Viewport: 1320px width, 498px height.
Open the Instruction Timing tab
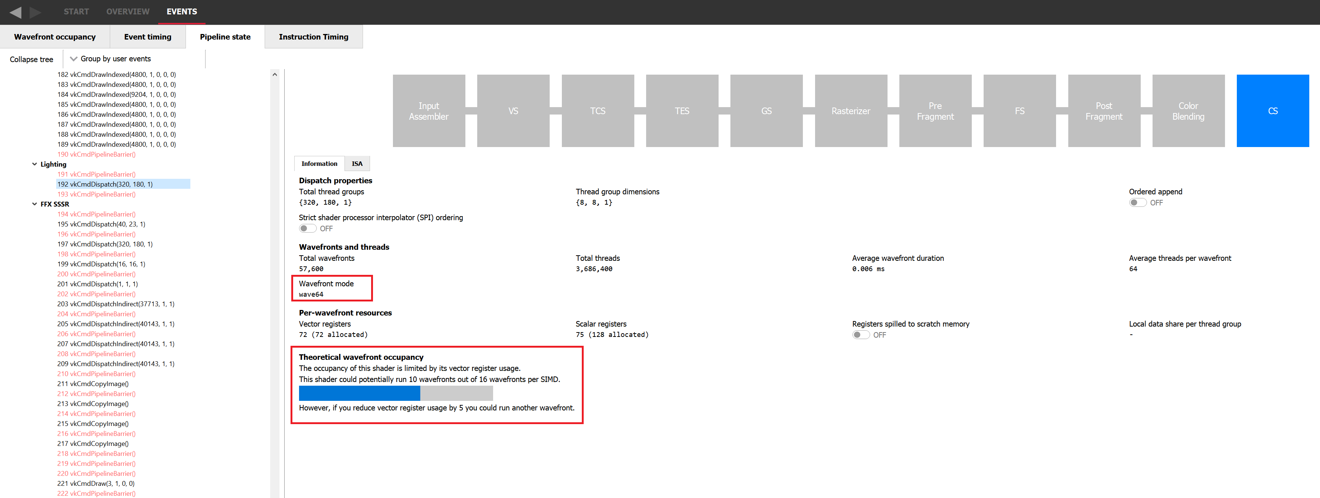pyautogui.click(x=313, y=36)
